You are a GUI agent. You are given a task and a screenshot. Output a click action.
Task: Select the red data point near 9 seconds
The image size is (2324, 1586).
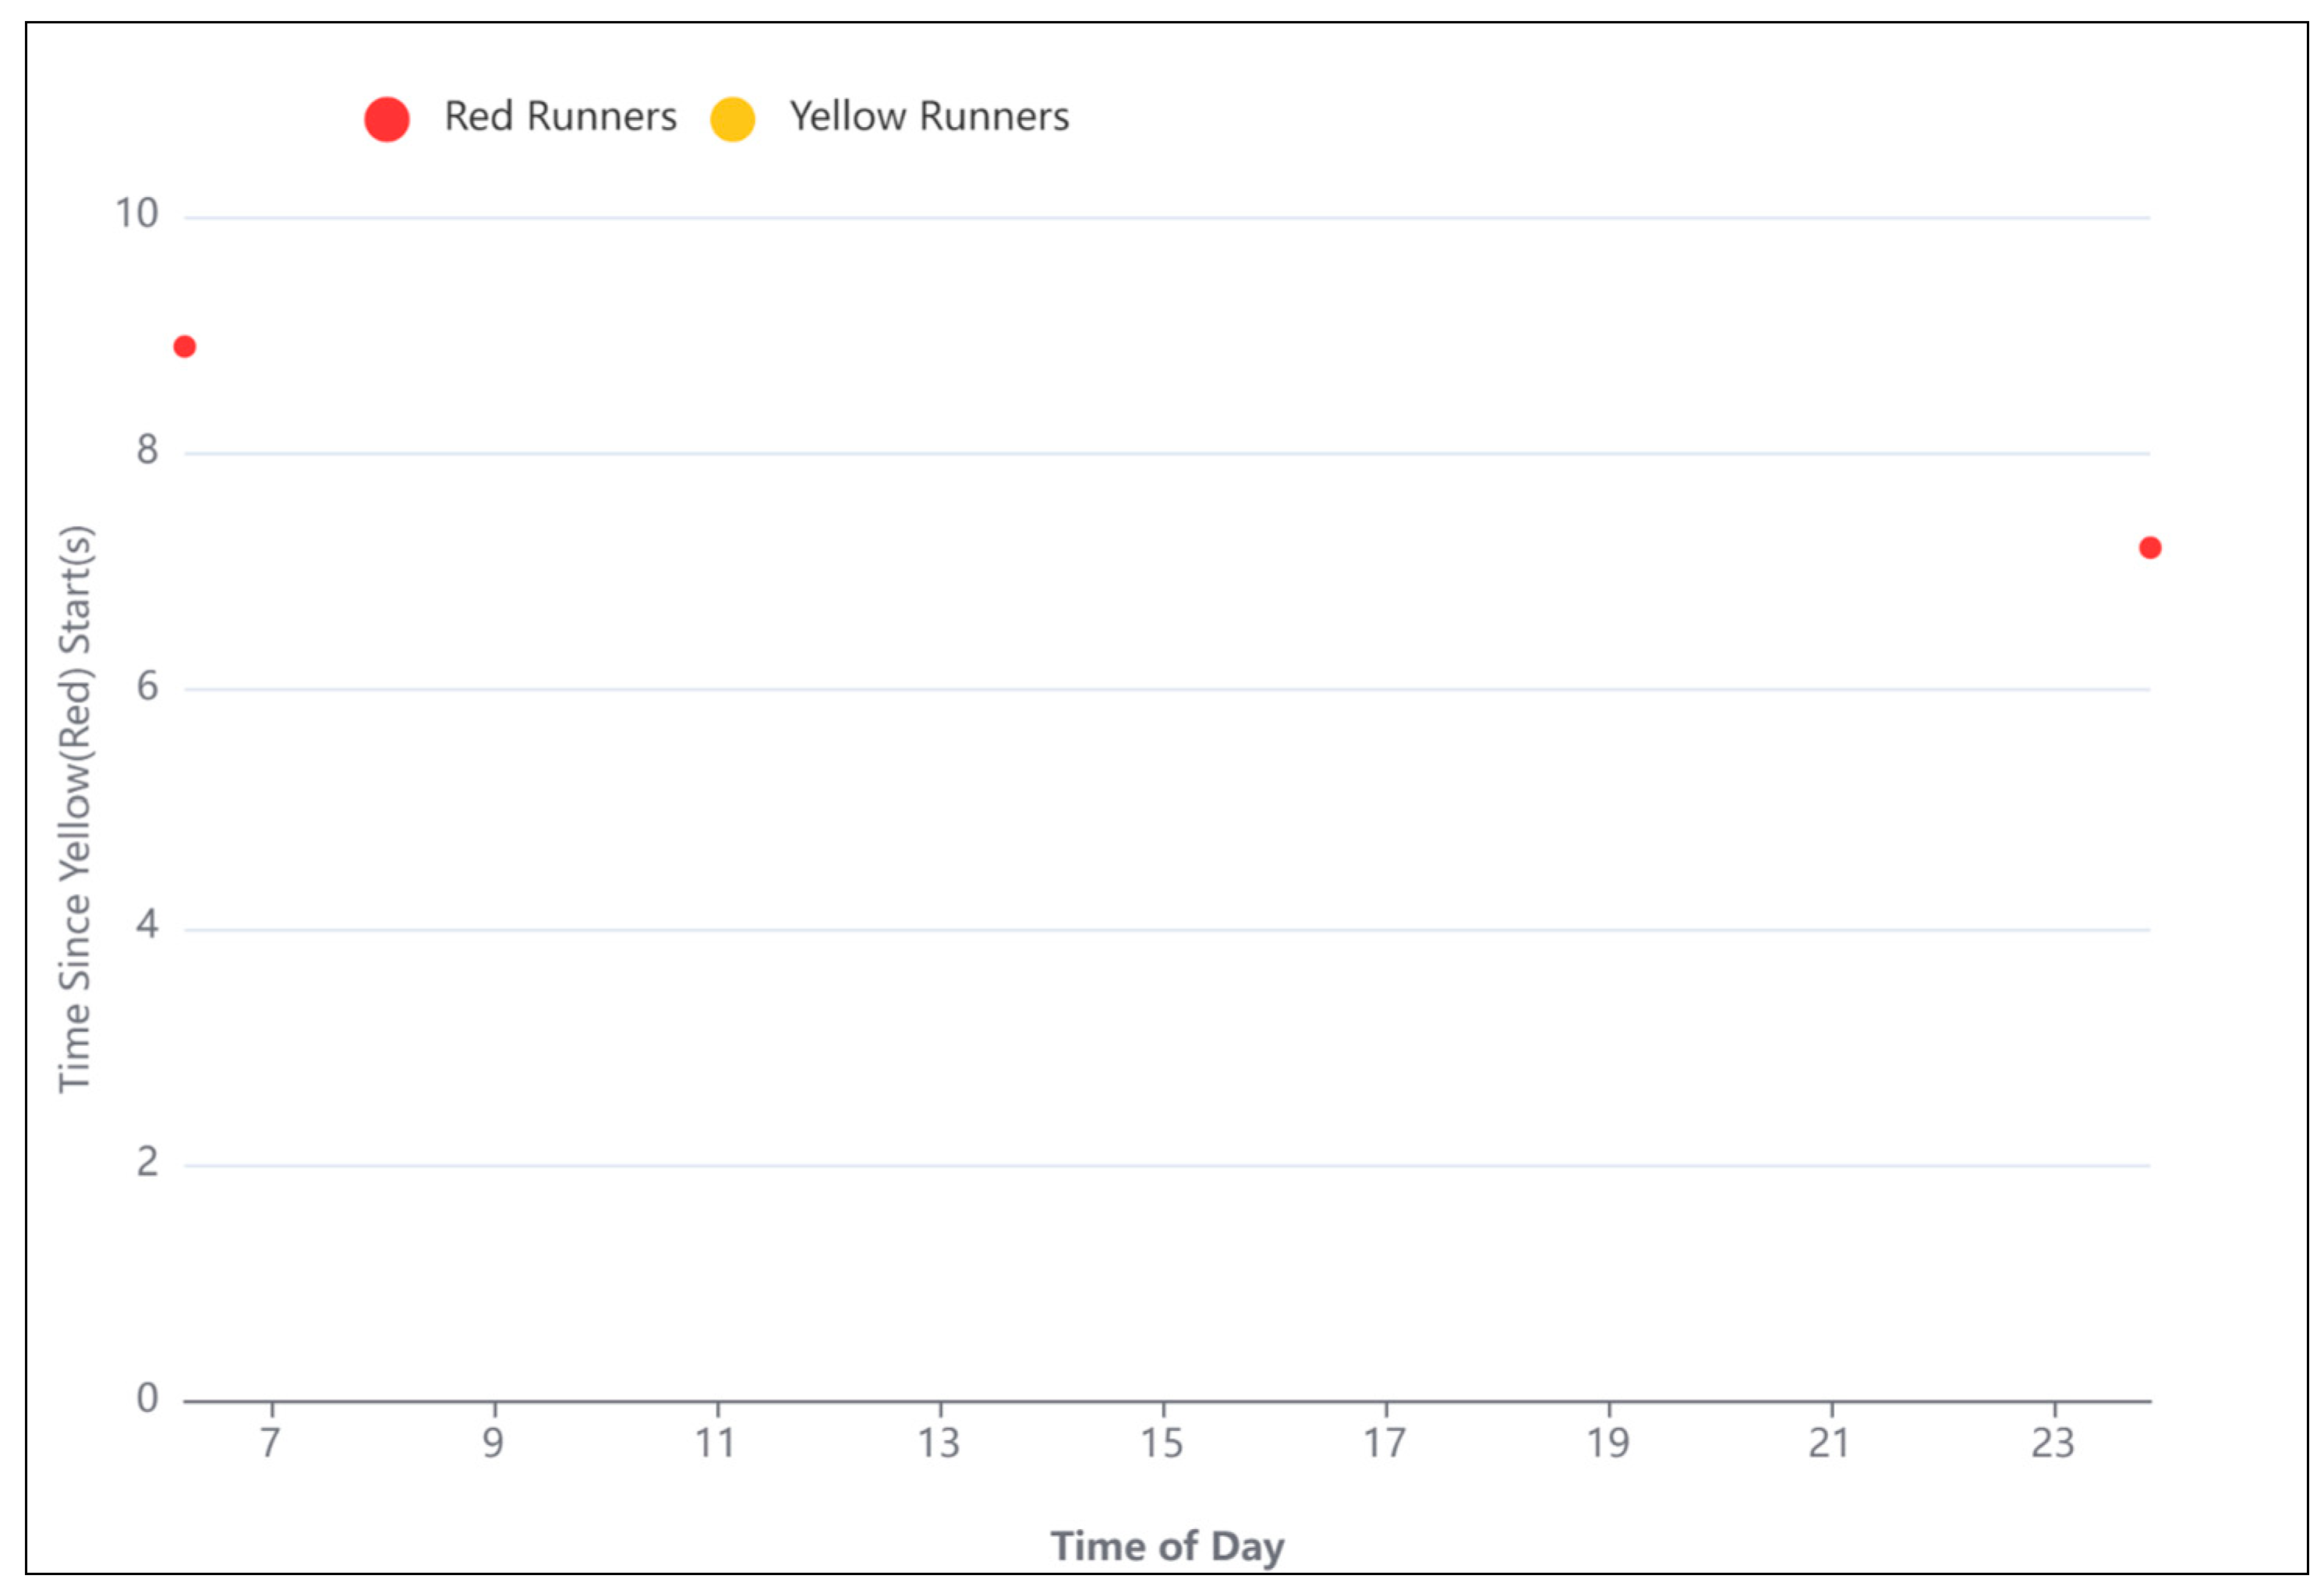point(185,347)
